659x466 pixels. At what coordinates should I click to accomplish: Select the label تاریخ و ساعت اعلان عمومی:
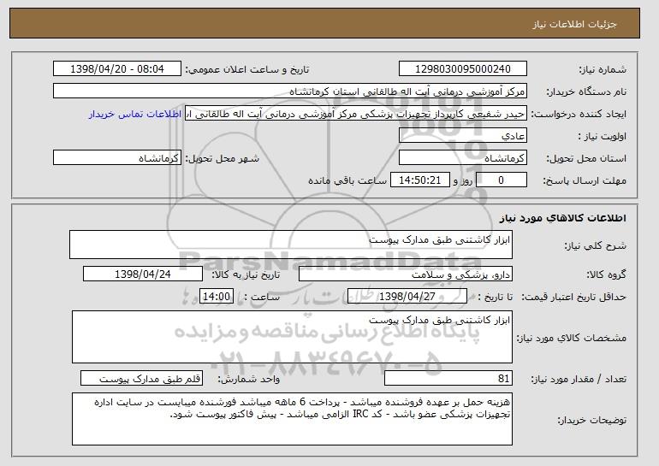click(x=247, y=70)
